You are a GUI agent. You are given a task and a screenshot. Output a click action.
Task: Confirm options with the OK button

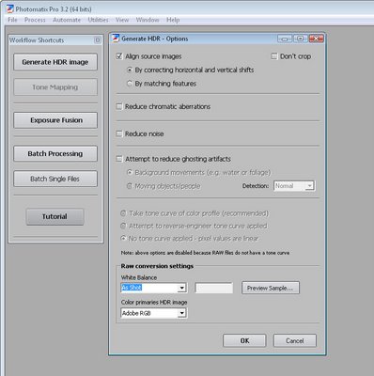244,340
